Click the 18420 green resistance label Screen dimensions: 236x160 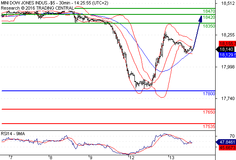(209, 17)
